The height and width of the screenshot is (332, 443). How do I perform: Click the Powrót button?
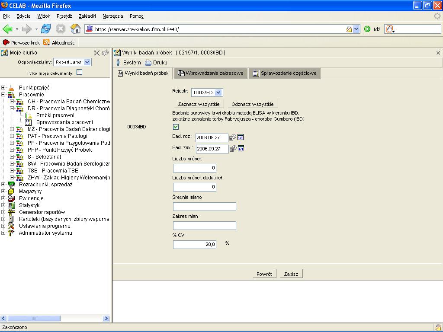[x=264, y=274]
